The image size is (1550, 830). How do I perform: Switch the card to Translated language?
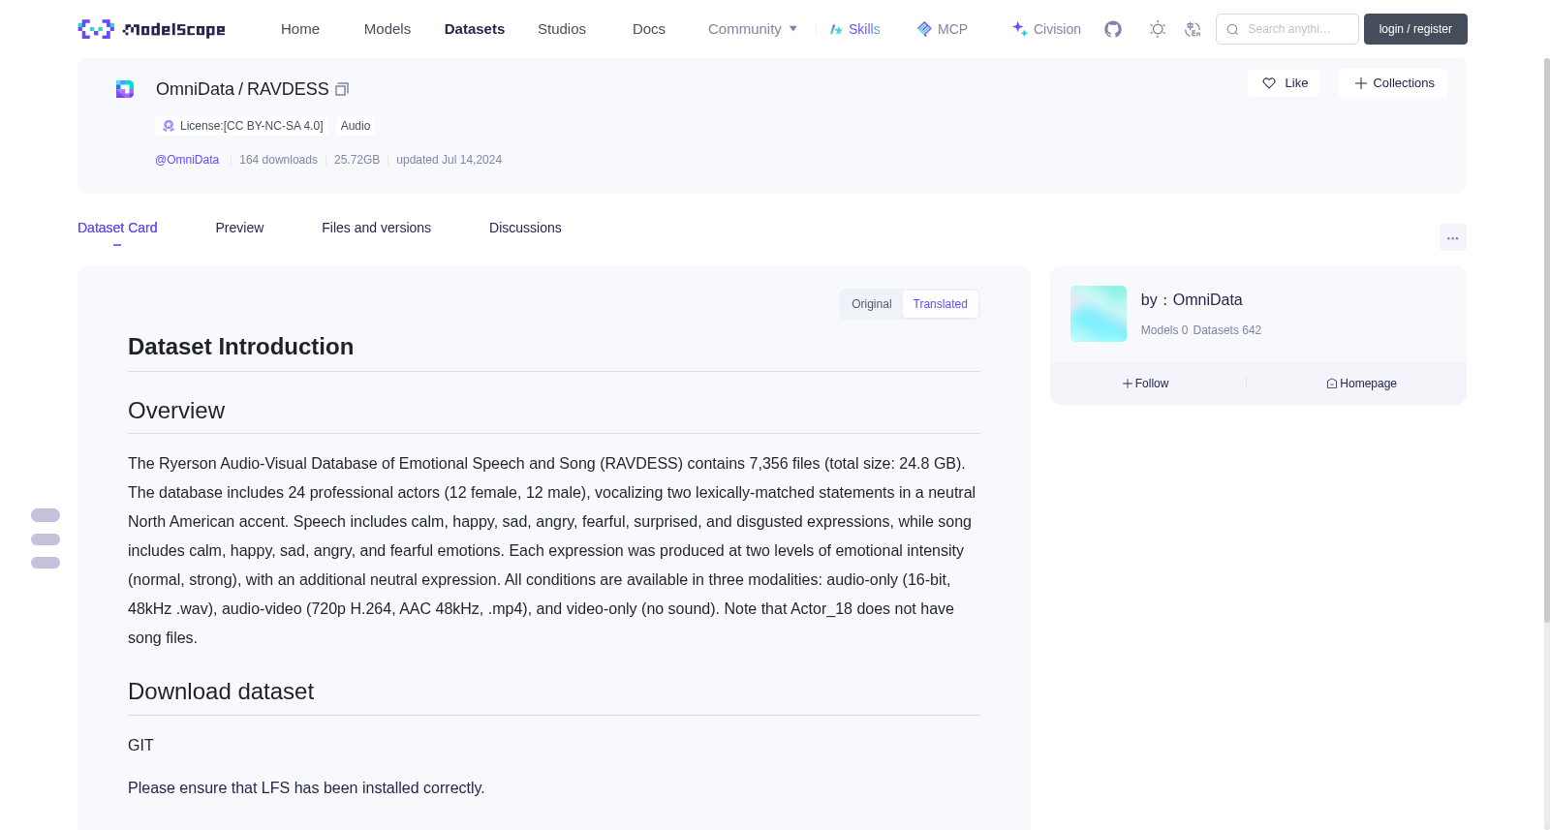(940, 304)
